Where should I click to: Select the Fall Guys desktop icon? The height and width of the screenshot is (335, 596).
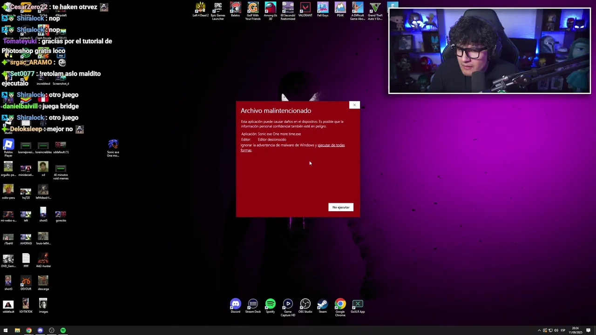(x=323, y=10)
